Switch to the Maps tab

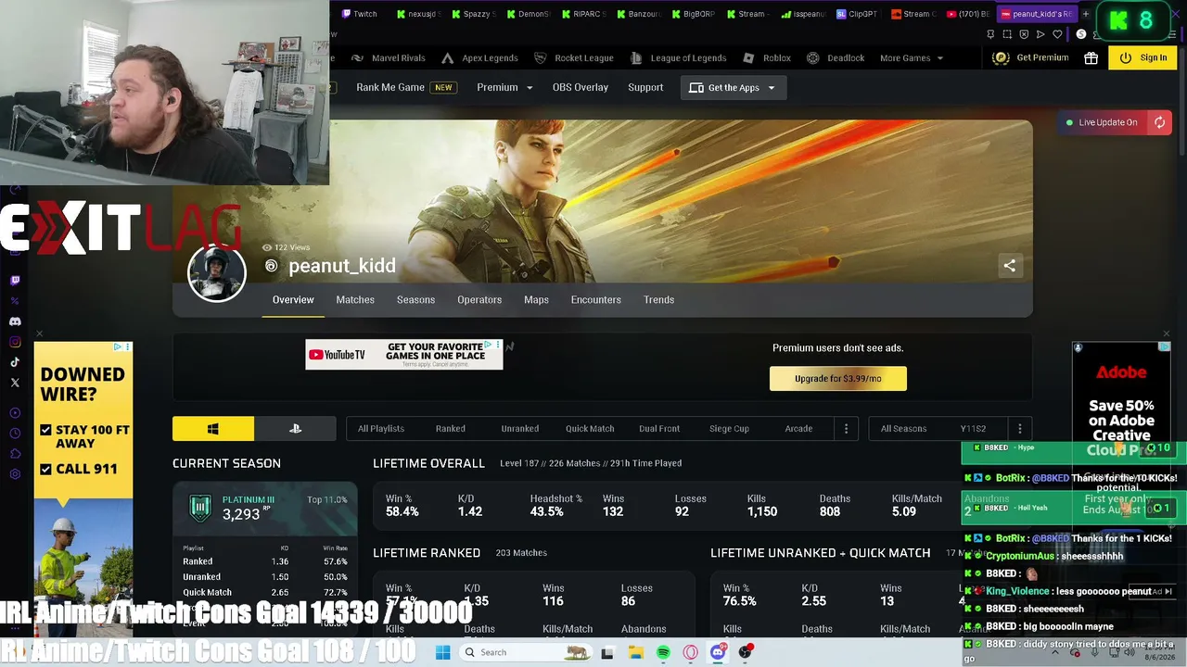click(536, 299)
